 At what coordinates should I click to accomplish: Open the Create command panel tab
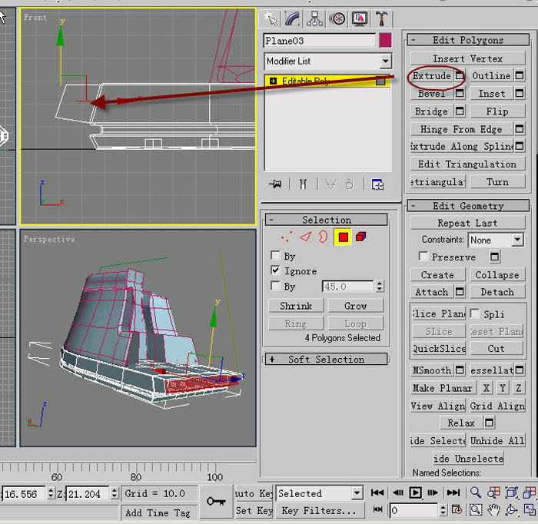(x=271, y=18)
